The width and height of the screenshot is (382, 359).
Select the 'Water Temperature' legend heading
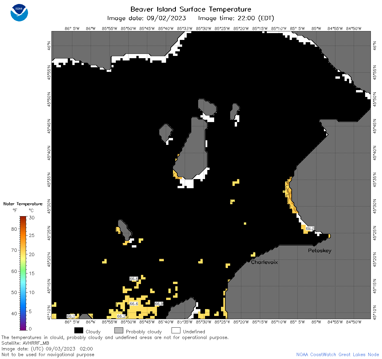(x=23, y=204)
